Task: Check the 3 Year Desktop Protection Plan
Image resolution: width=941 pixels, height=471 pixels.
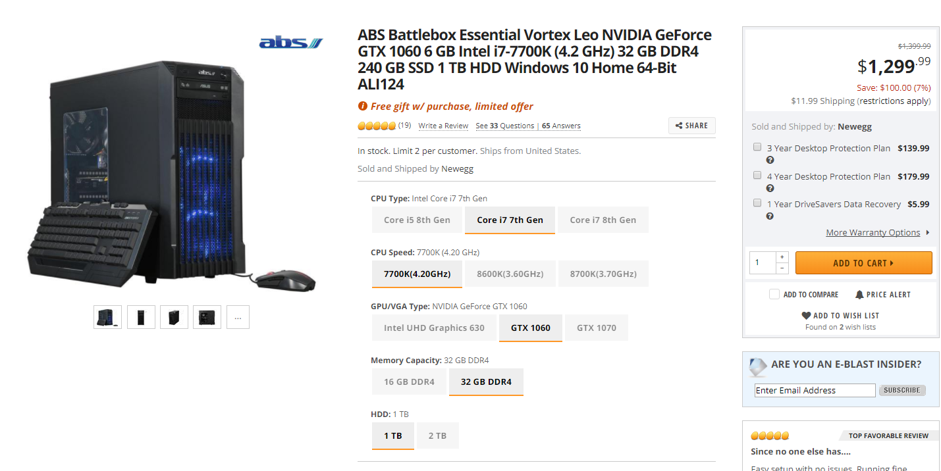Action: pos(757,147)
